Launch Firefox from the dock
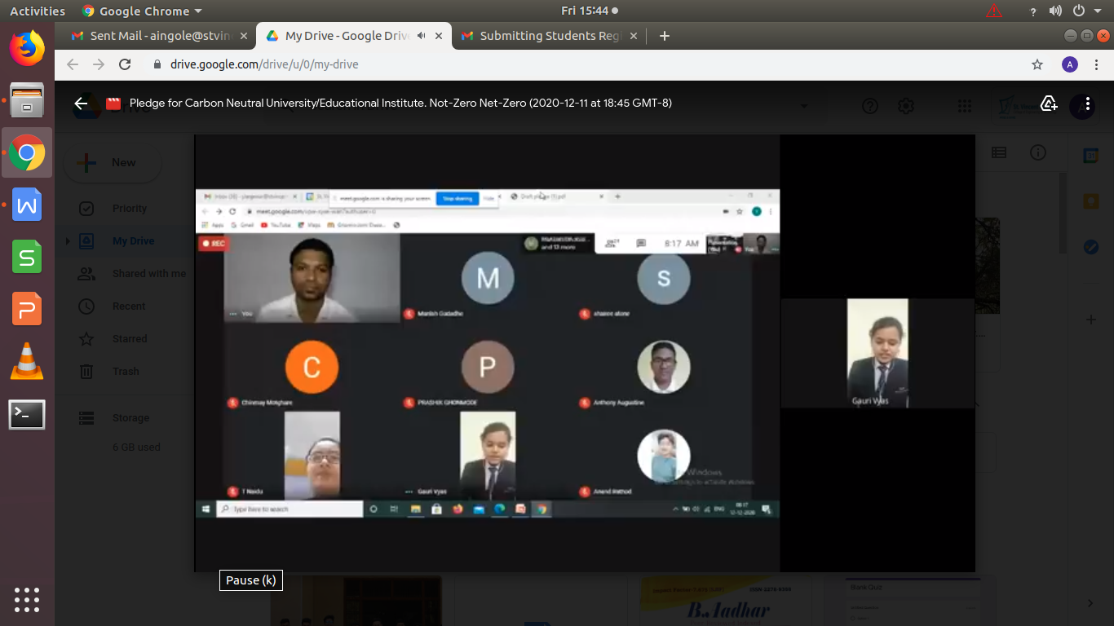1114x626 pixels. point(27,48)
